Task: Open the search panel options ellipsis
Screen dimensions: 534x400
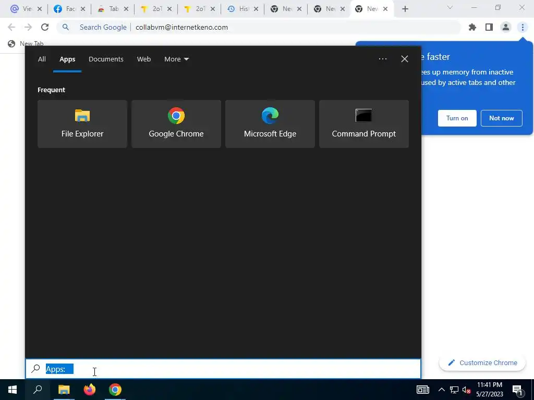Action: (x=382, y=59)
